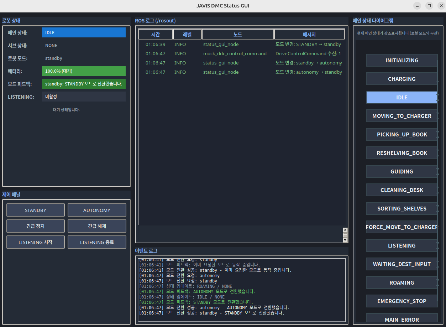Click the green battery 100.0% bar

tap(84, 71)
